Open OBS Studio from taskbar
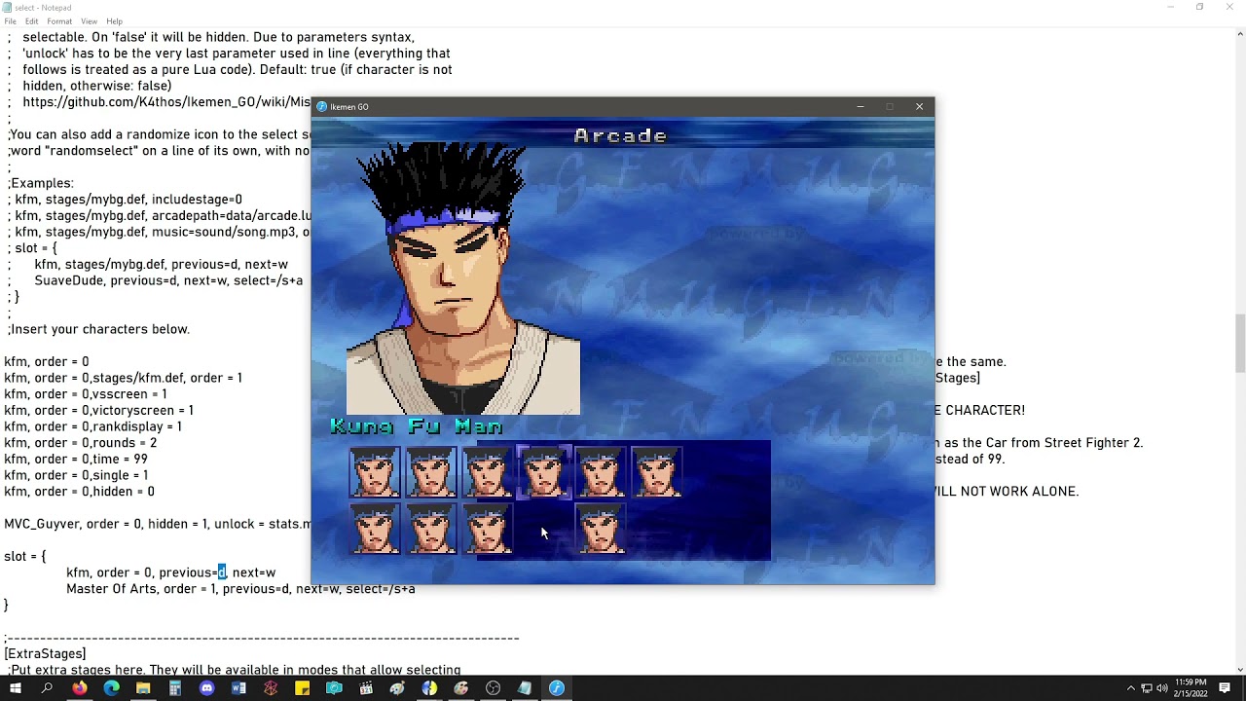Viewport: 1246px width, 701px height. coord(493,688)
